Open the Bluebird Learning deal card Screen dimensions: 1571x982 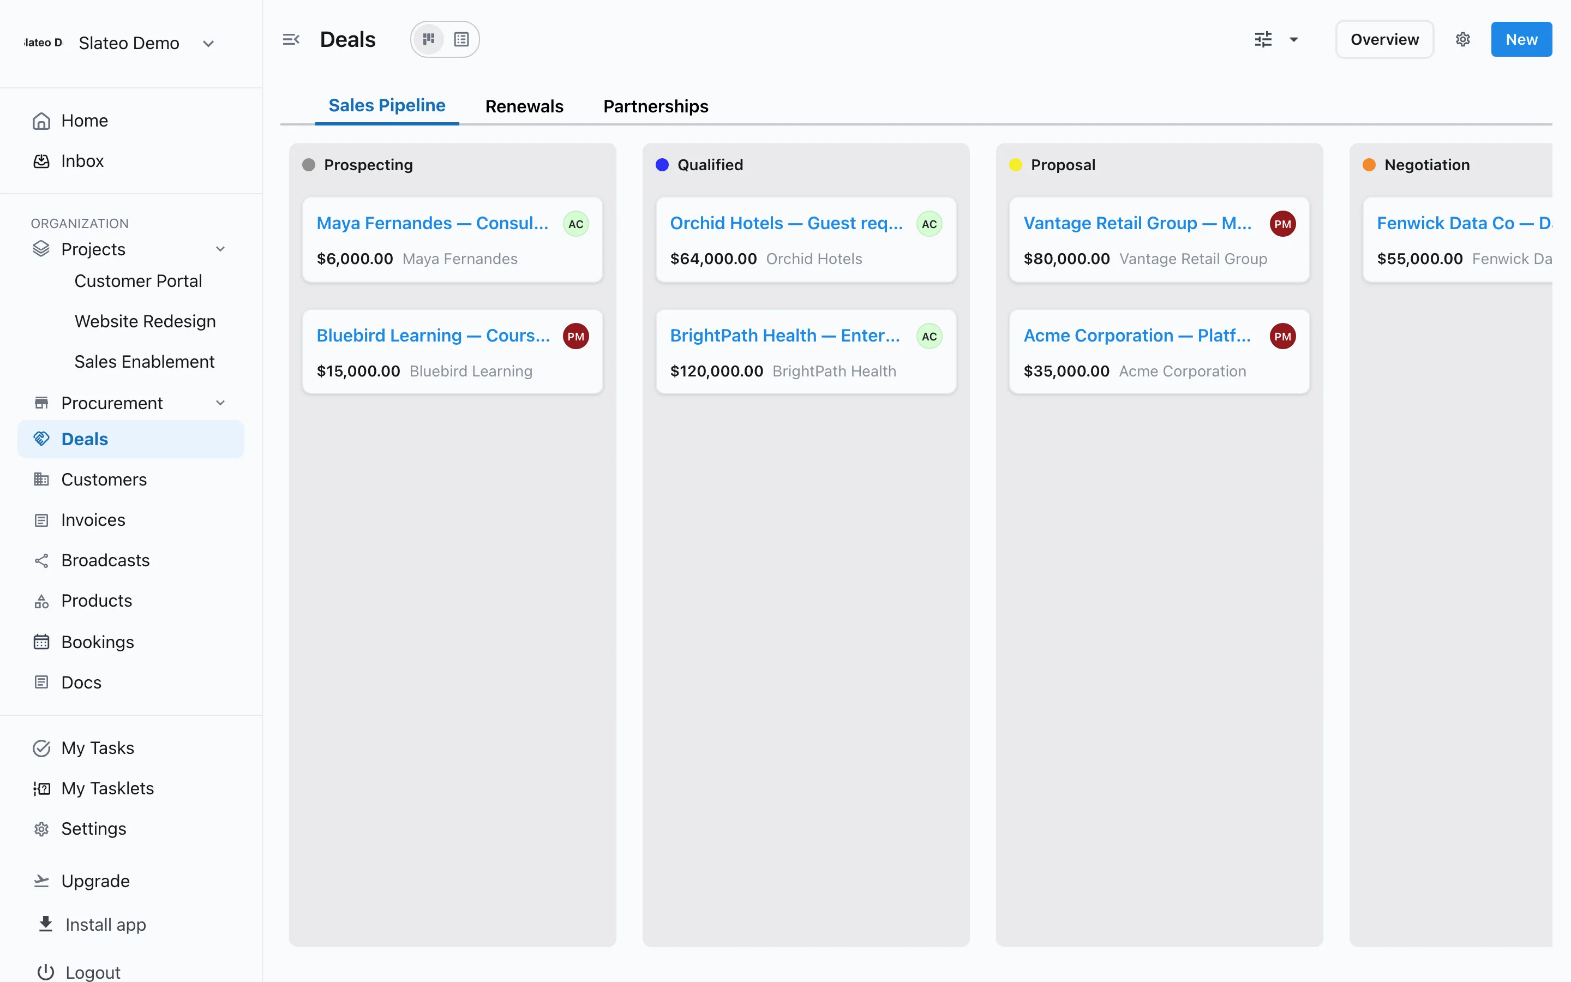coord(452,351)
